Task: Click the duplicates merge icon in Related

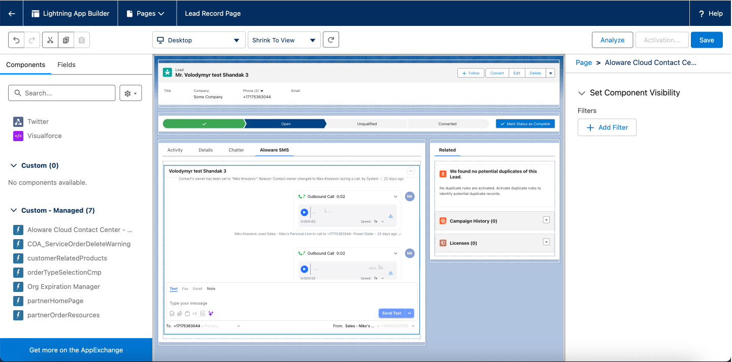Action: (443, 174)
